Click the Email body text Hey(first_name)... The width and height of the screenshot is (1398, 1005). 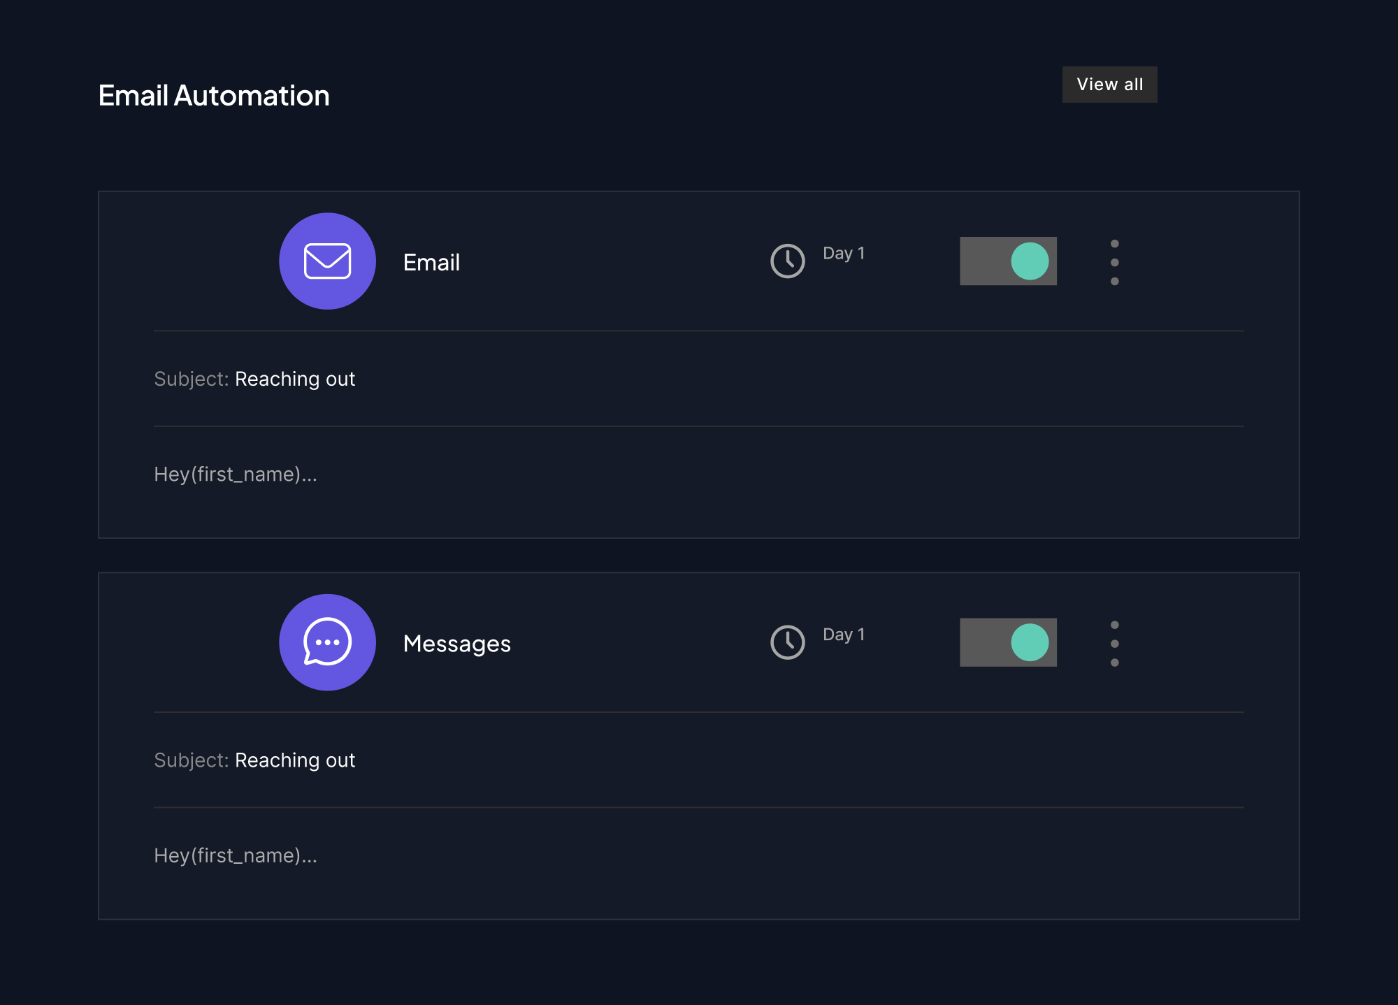click(236, 475)
